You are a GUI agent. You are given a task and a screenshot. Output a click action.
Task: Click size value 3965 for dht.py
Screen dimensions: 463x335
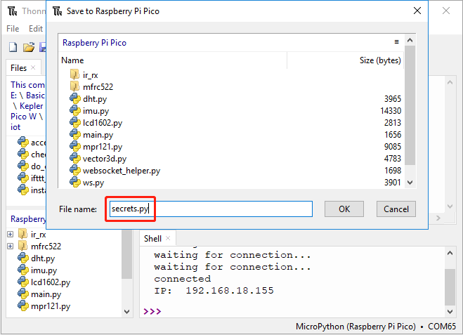point(393,99)
